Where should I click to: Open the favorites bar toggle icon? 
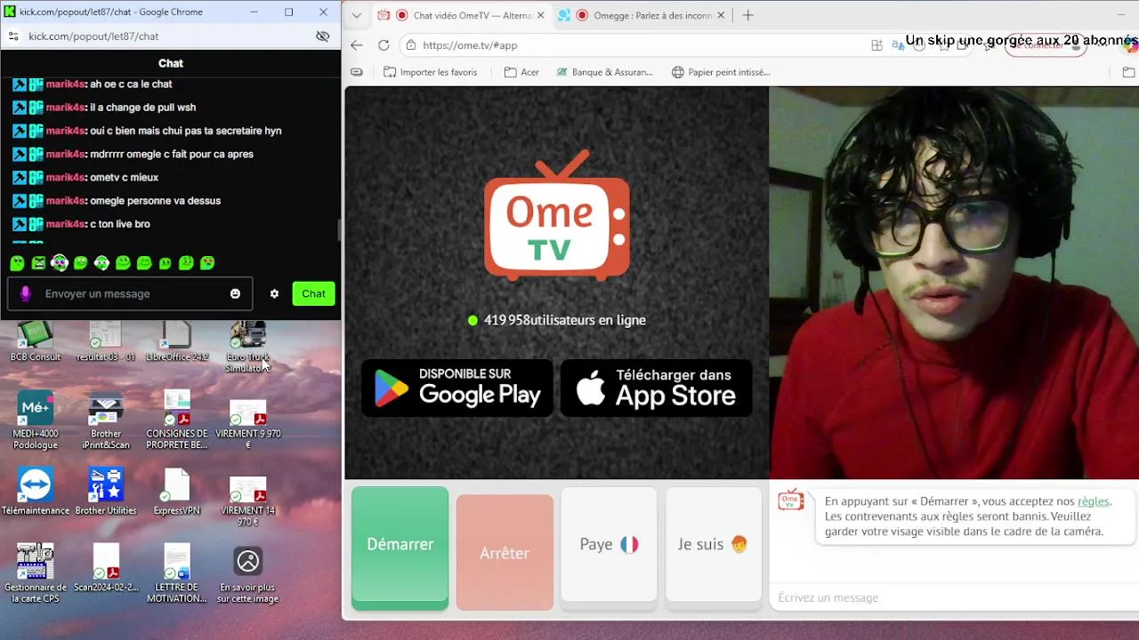click(x=357, y=72)
